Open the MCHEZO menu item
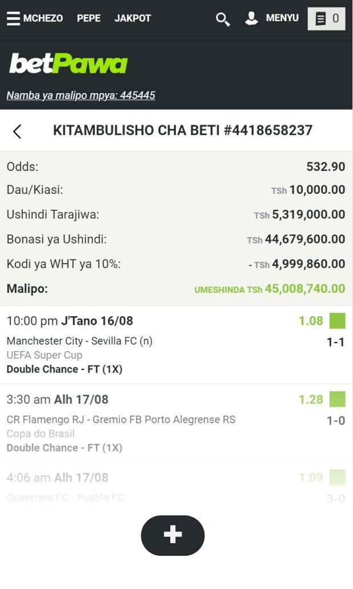Viewport: 353px width, 589px height. point(43,18)
